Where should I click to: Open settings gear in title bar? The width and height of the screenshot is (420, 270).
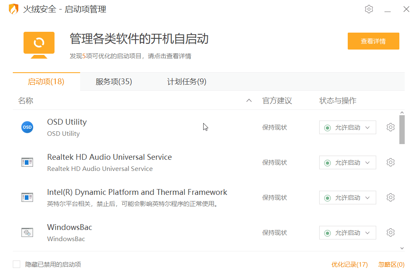click(369, 9)
